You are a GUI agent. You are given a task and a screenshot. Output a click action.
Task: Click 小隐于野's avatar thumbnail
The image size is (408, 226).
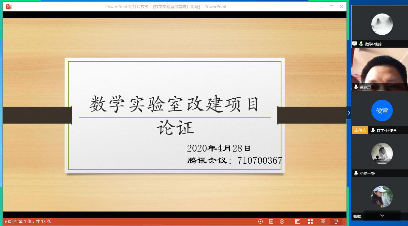click(382, 153)
